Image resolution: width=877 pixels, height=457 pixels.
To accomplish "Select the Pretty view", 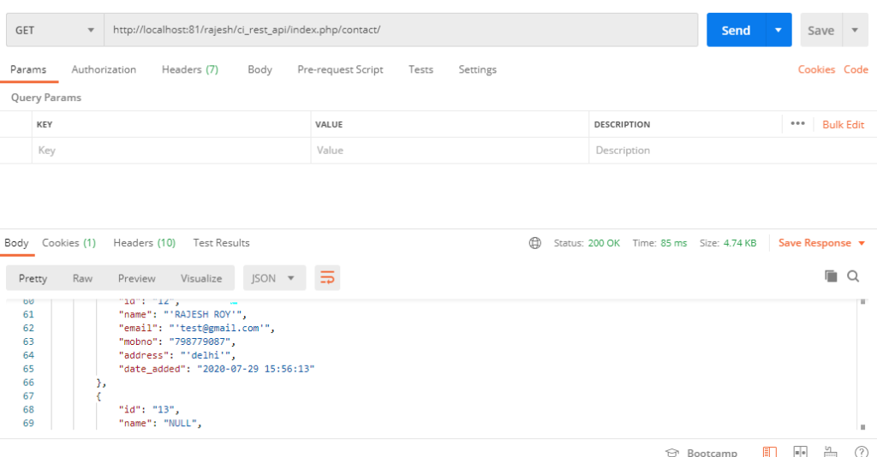I will tap(33, 278).
